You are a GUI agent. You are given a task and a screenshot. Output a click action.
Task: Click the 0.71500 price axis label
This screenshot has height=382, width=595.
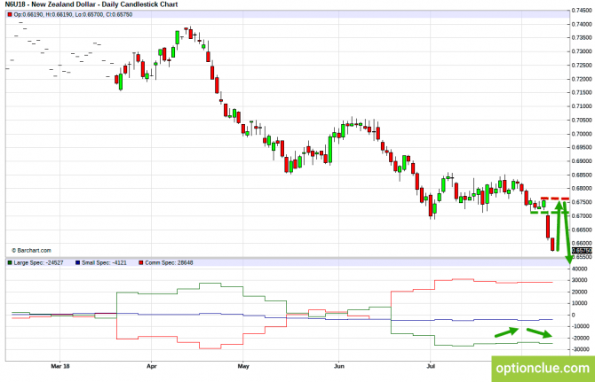(x=582, y=93)
